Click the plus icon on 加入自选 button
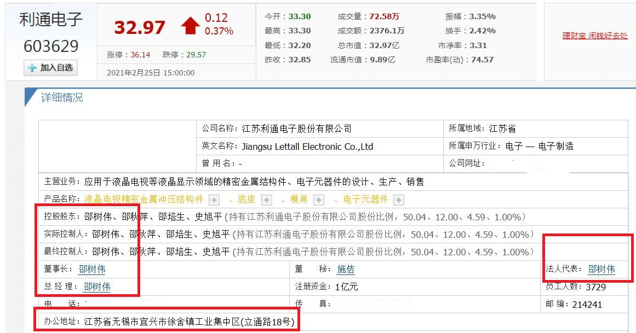This screenshot has width=636, height=333. [31, 68]
